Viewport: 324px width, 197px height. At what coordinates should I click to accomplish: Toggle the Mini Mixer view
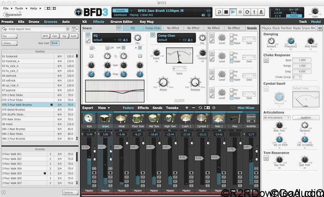pyautogui.click(x=246, y=108)
